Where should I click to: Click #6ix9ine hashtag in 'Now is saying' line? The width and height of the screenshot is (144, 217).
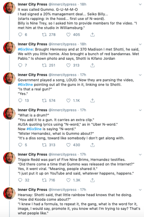34,129
